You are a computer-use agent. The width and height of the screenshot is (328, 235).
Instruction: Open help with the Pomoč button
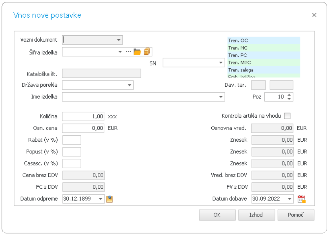pyautogui.click(x=296, y=215)
